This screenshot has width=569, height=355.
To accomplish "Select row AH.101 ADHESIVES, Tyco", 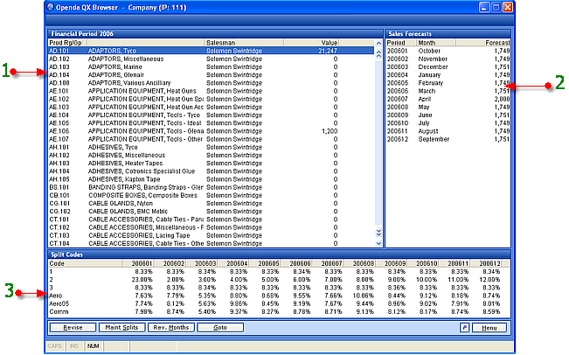I will (212, 147).
